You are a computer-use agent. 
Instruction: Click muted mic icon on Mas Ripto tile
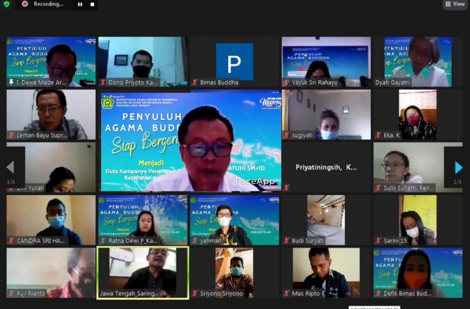(287, 294)
